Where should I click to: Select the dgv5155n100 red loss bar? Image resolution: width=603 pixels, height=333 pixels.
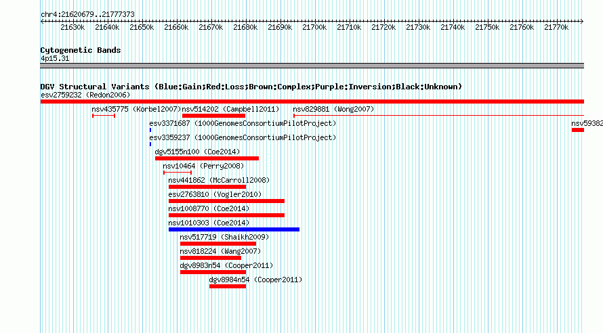[207, 158]
